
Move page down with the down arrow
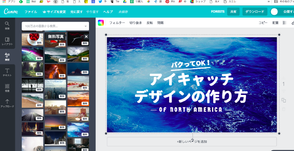[284, 91]
